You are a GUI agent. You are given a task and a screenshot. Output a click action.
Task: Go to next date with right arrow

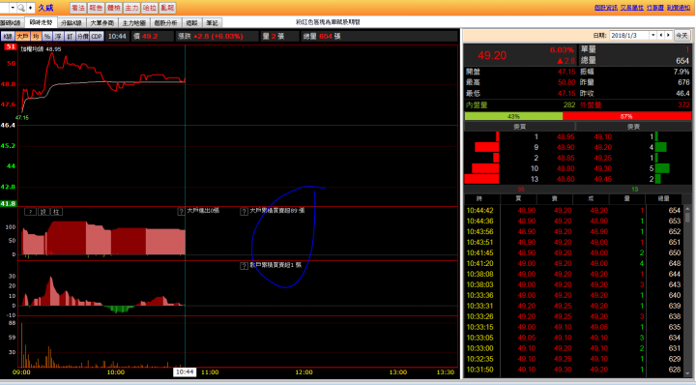pyautogui.click(x=668, y=36)
